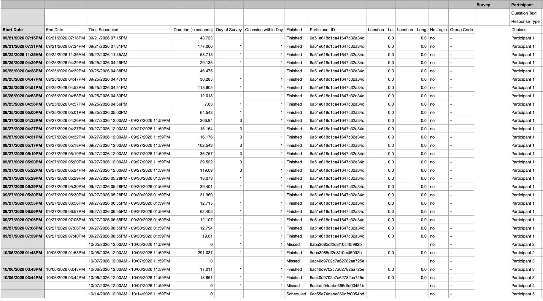Click the Finished header cell

296,30
